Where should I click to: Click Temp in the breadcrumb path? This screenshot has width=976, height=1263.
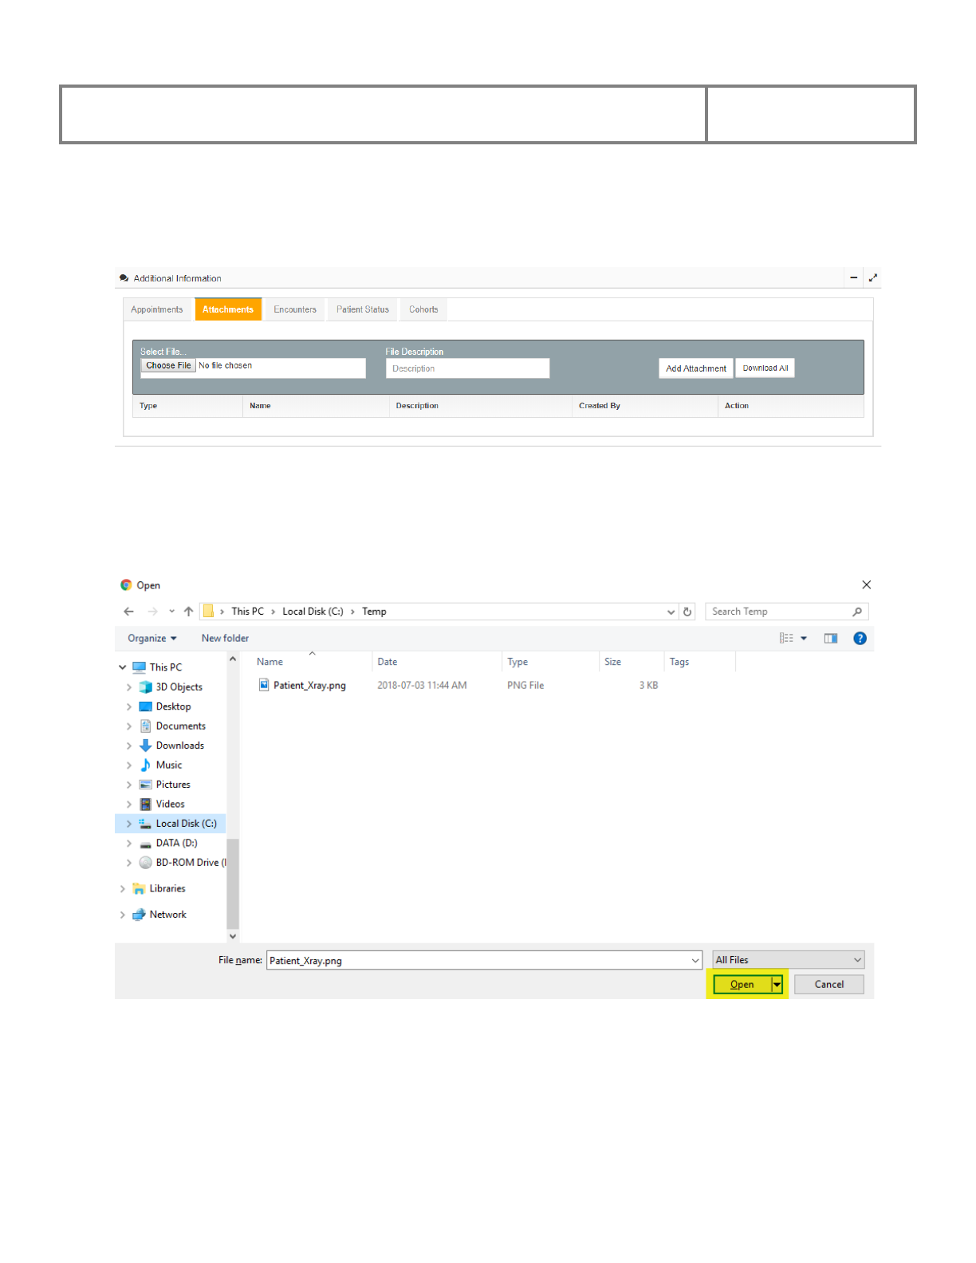point(374,612)
